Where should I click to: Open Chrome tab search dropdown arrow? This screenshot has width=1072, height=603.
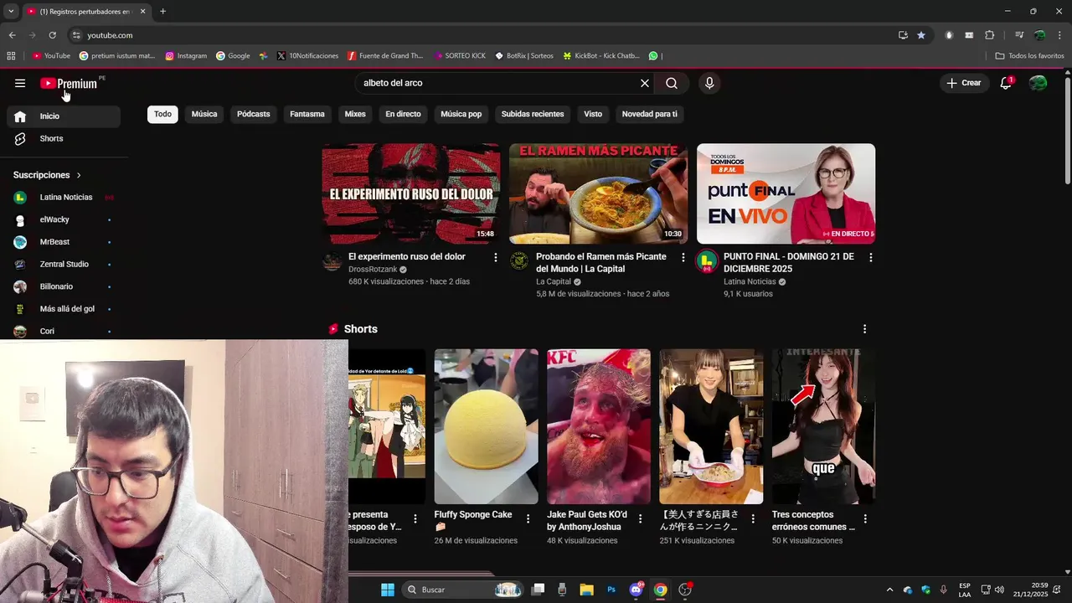11,11
